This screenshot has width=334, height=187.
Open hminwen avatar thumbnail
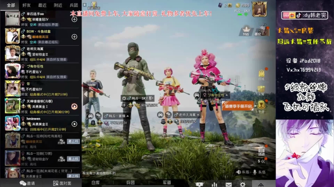(x=13, y=123)
